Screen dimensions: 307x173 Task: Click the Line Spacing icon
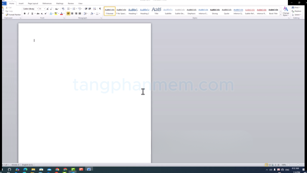(x=85, y=14)
